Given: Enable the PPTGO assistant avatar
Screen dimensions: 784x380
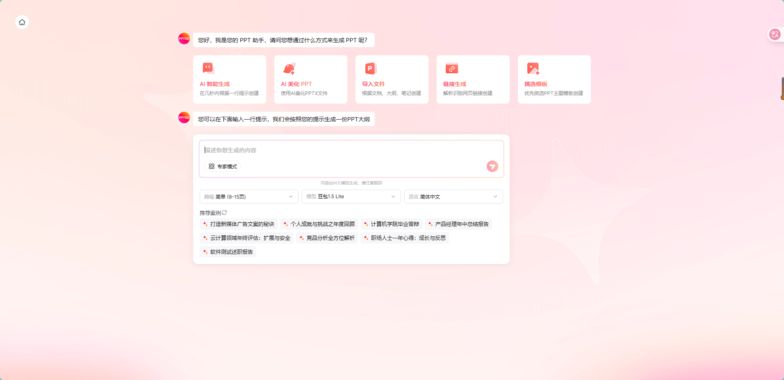Looking at the screenshot, I should tap(185, 38).
